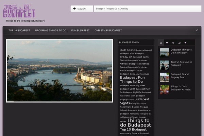The image size is (204, 136).
Task: Click the Grand Segway Tour thumbnail
Action: click(165, 77)
